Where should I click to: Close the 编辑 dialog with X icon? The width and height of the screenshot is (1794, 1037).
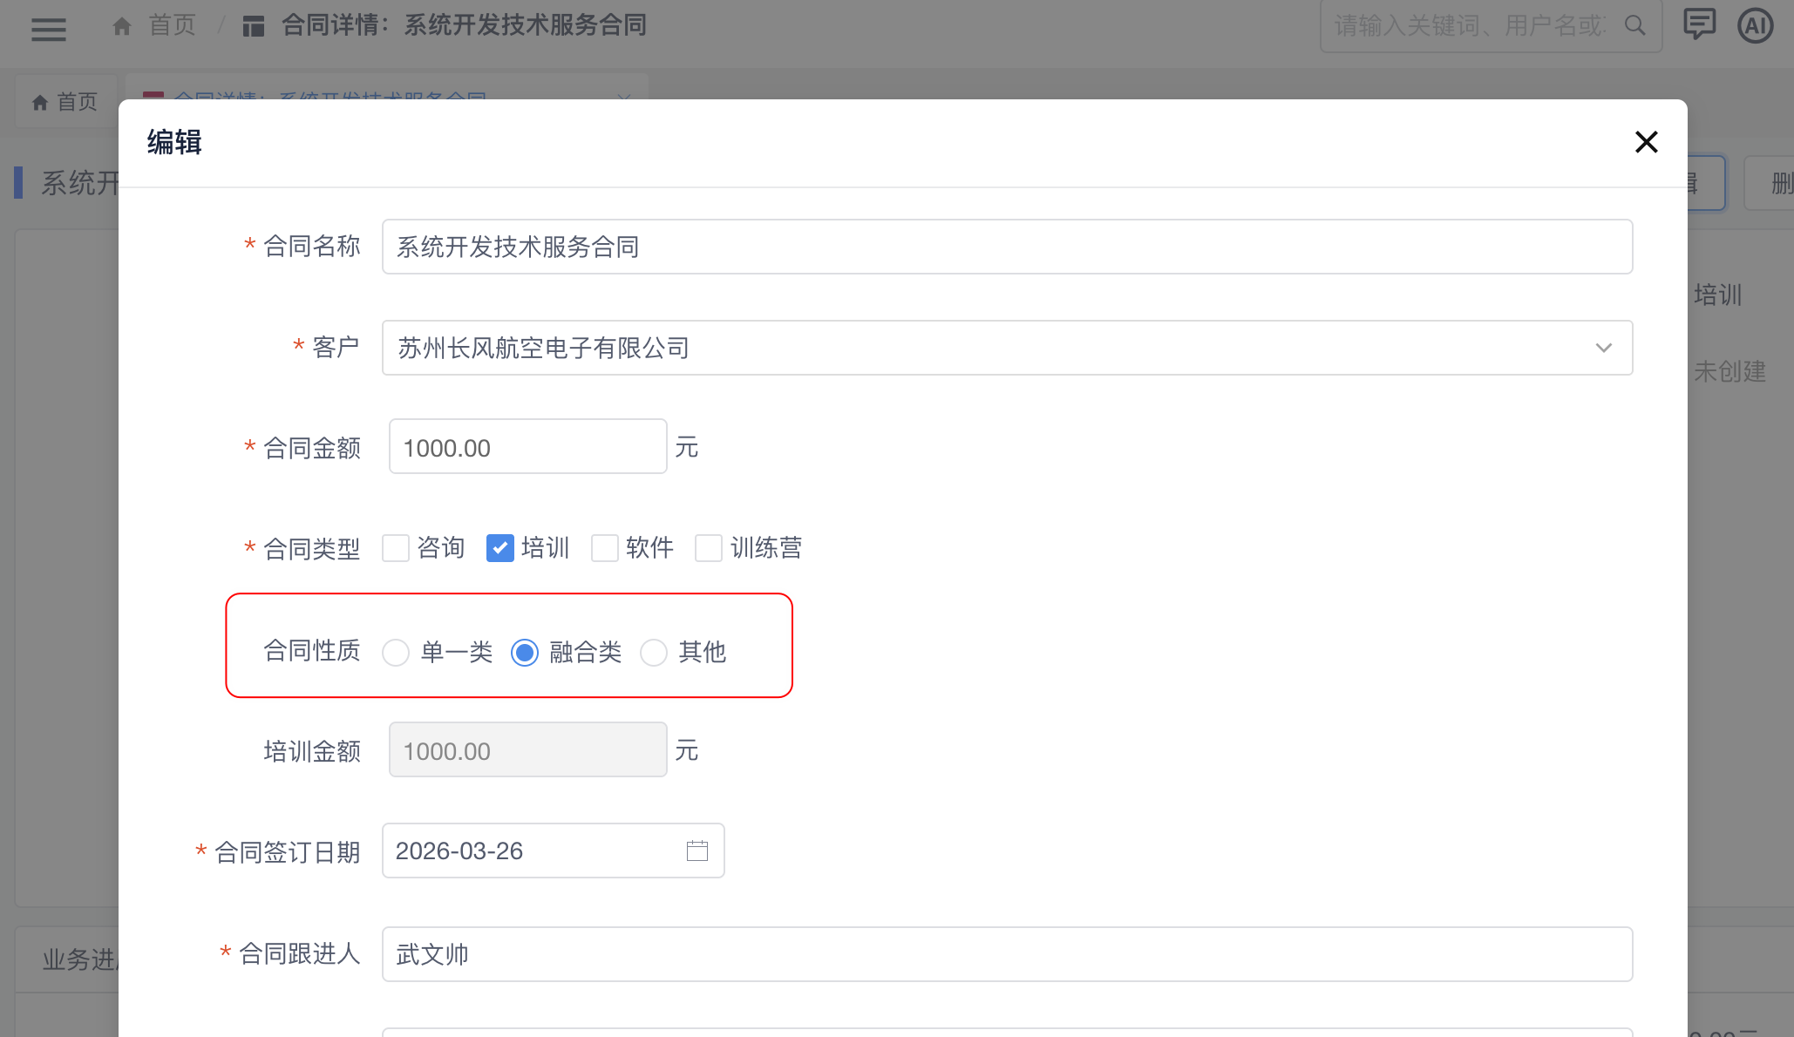tap(1646, 142)
